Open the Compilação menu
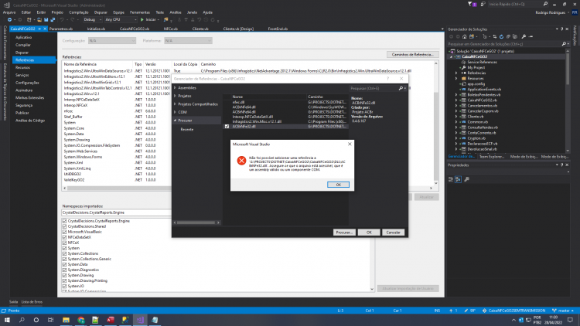This screenshot has width=580, height=326. 79,12
